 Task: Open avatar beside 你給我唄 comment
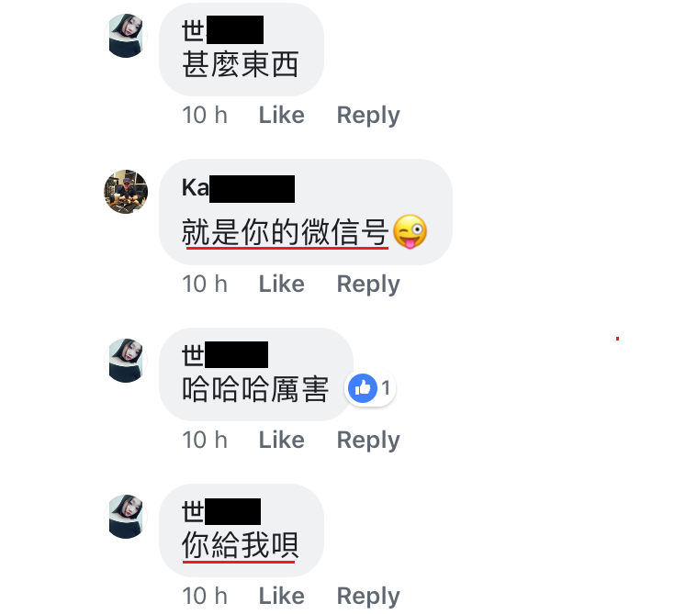[x=126, y=517]
